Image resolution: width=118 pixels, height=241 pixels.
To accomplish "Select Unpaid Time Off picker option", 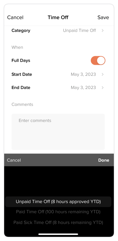I will click(x=58, y=202).
